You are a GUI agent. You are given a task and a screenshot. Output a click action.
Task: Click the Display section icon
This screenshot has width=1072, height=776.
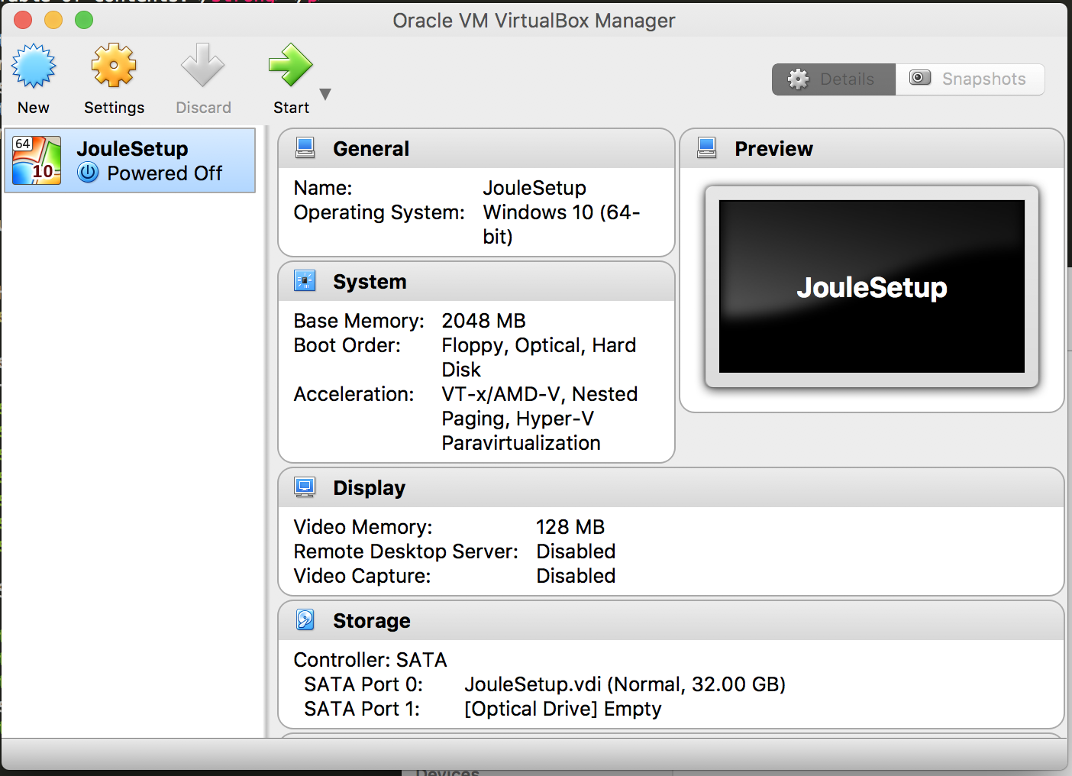pos(305,487)
